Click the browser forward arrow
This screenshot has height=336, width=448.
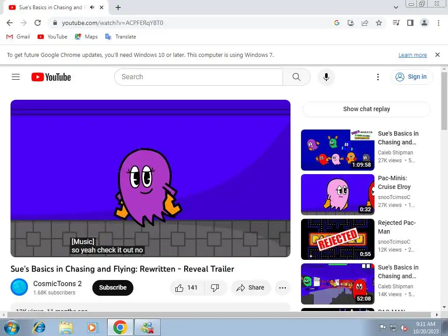coord(24,23)
